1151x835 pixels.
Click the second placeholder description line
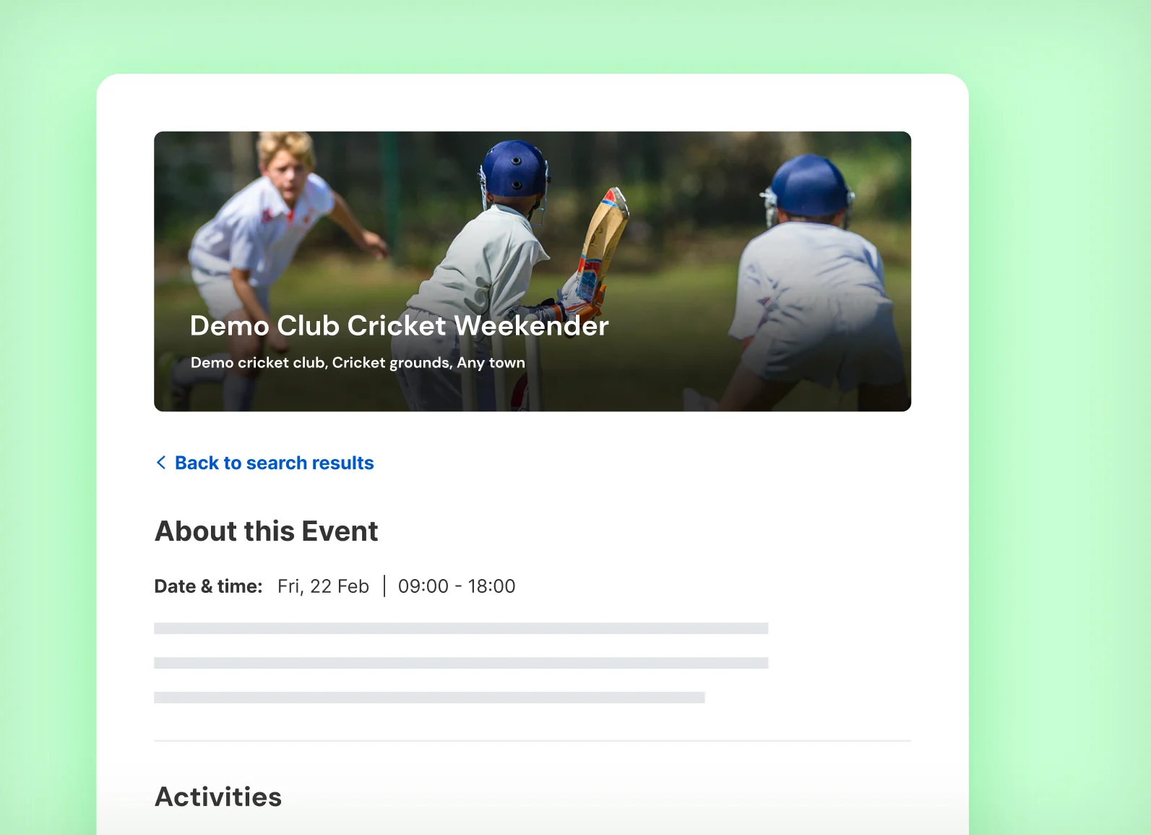[461, 663]
